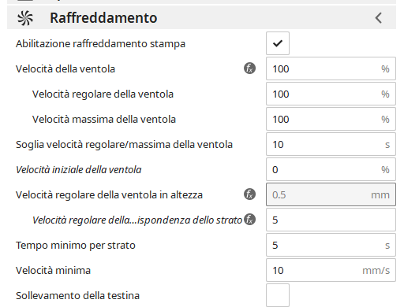
Task: Edit Velocità massima della ventola field
Action: (331, 119)
